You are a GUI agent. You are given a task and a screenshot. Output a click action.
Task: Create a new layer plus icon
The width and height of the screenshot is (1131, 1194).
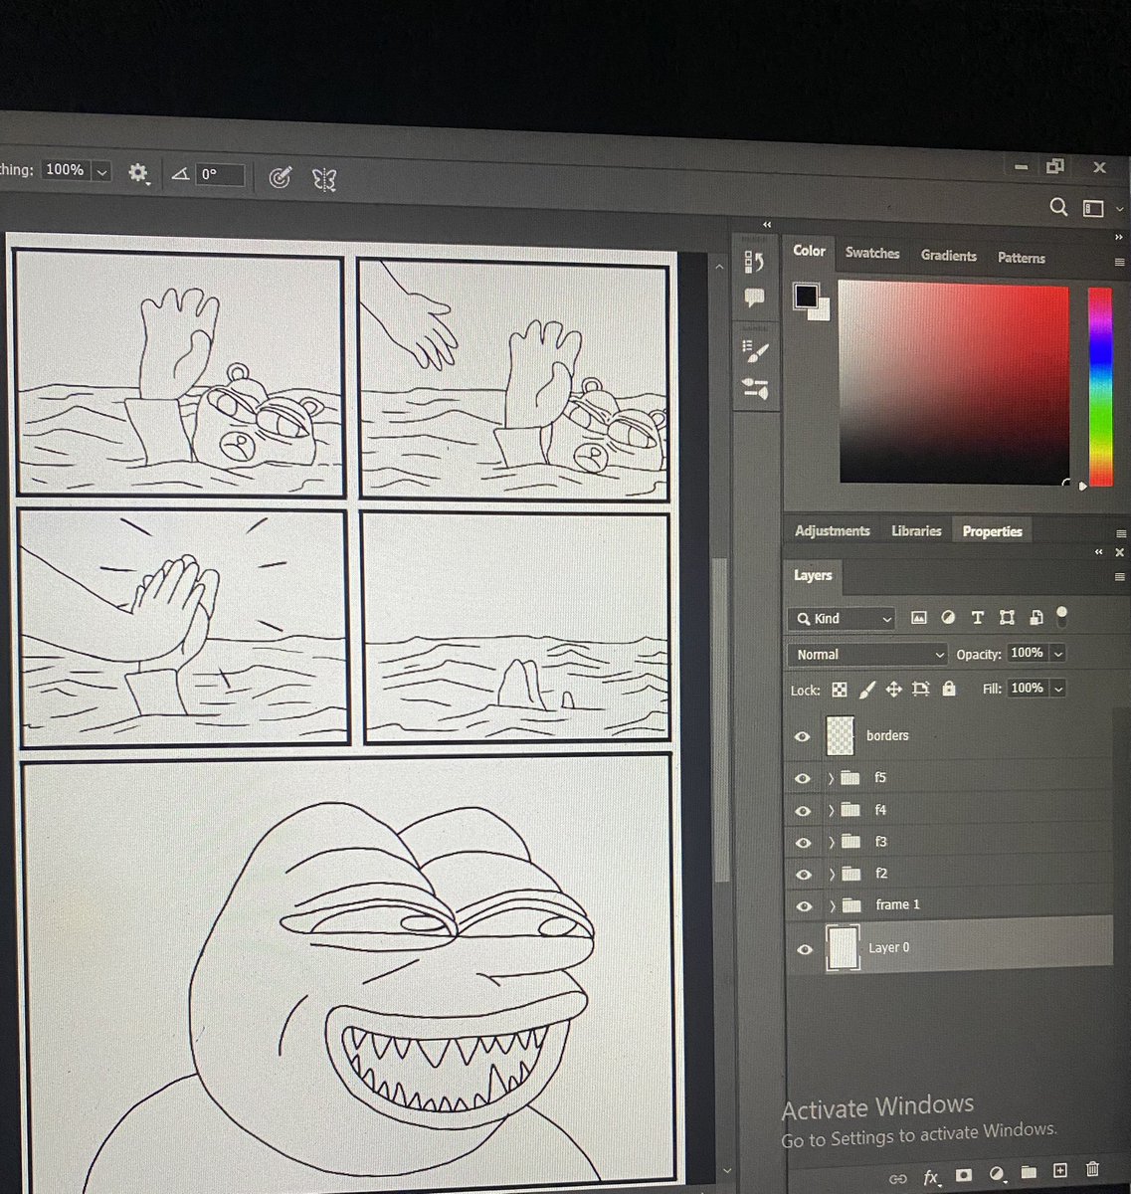[x=1060, y=1171]
